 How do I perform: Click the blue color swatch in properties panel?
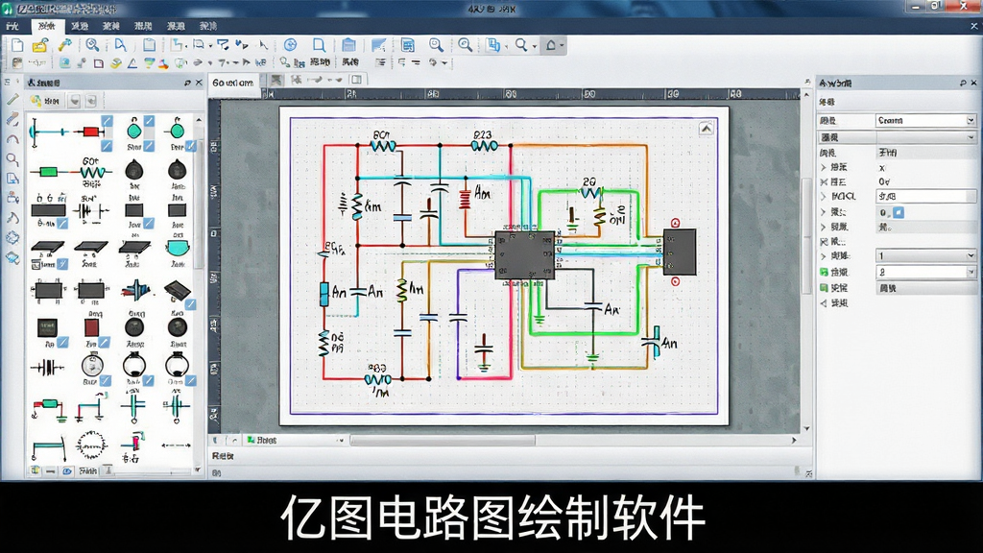899,212
